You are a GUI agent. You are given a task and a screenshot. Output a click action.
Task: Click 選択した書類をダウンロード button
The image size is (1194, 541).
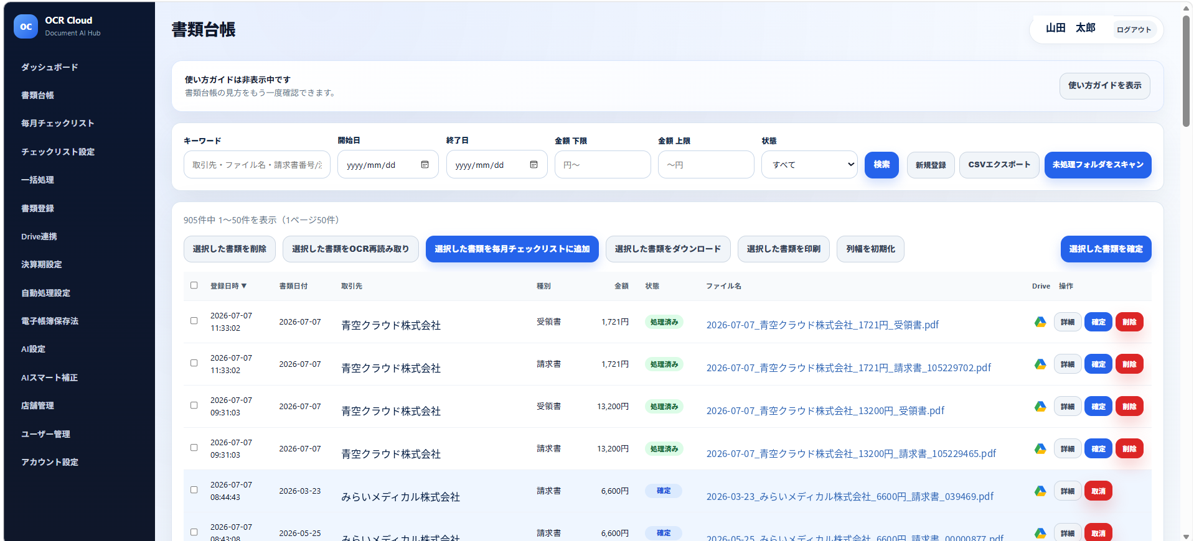pos(668,249)
